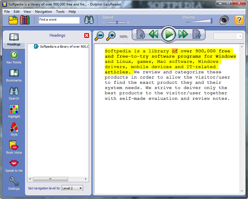Image resolution: width=248 pixels, height=199 pixels.
Task: Open the Book Voice settings
Action: click(14, 147)
